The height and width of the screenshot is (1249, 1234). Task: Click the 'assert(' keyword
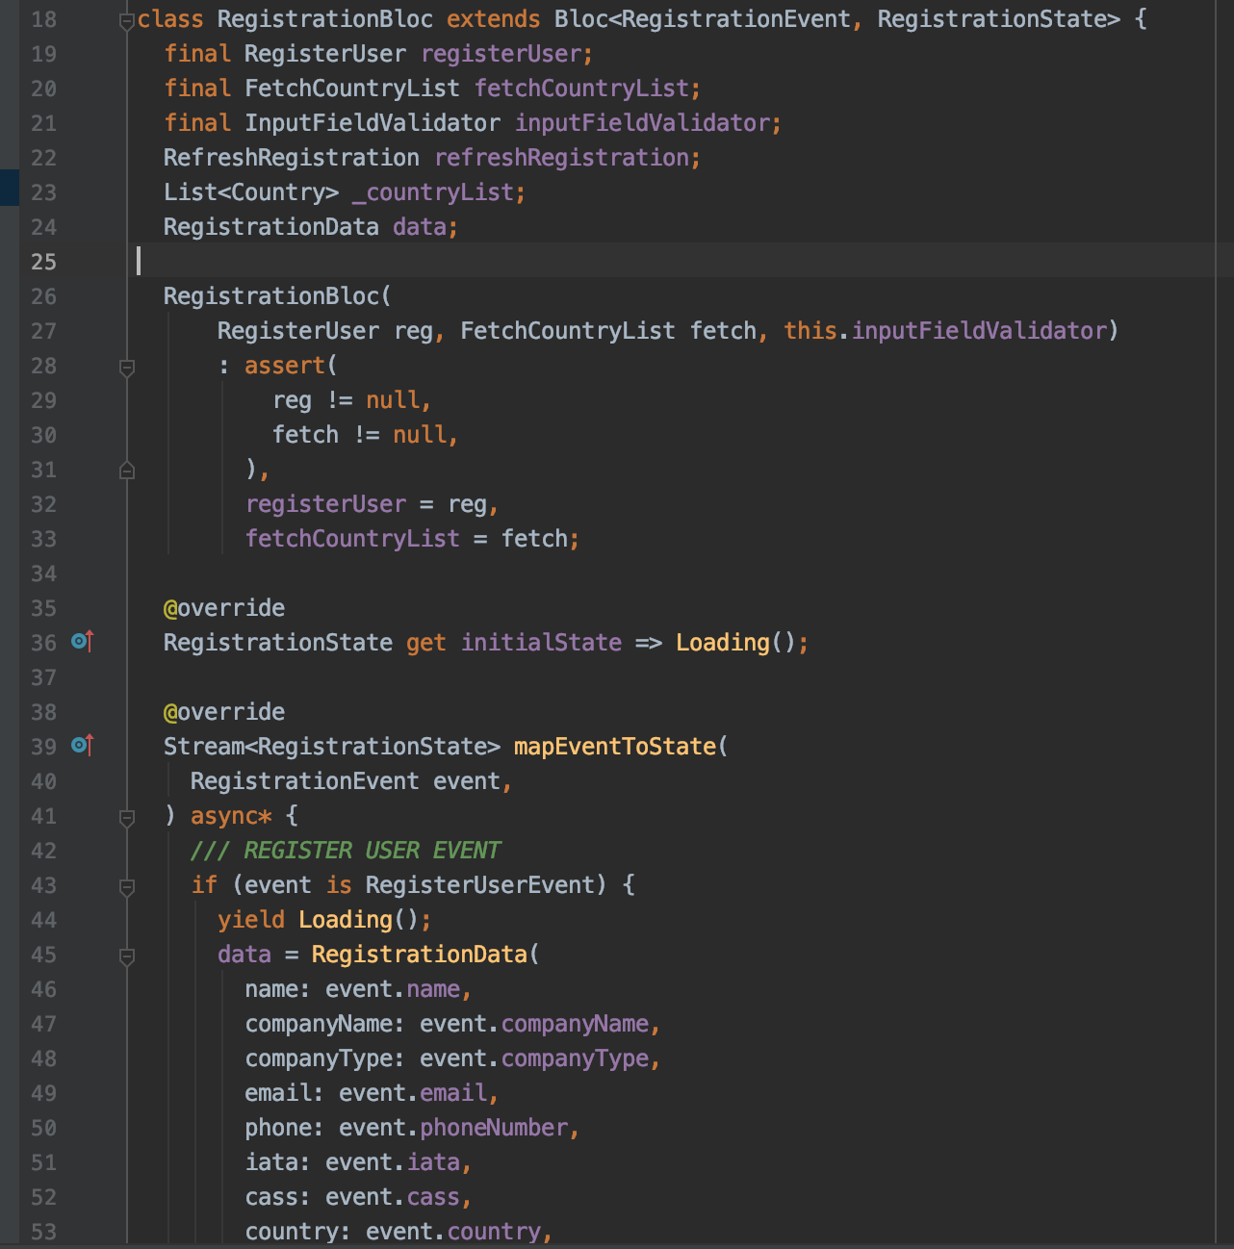291,366
